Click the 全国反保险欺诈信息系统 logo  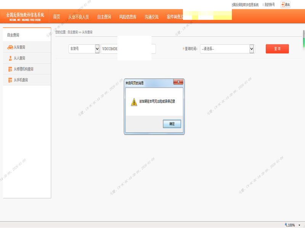pos(25,16)
